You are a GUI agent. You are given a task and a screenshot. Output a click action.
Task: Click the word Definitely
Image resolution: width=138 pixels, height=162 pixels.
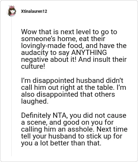coord(36,115)
